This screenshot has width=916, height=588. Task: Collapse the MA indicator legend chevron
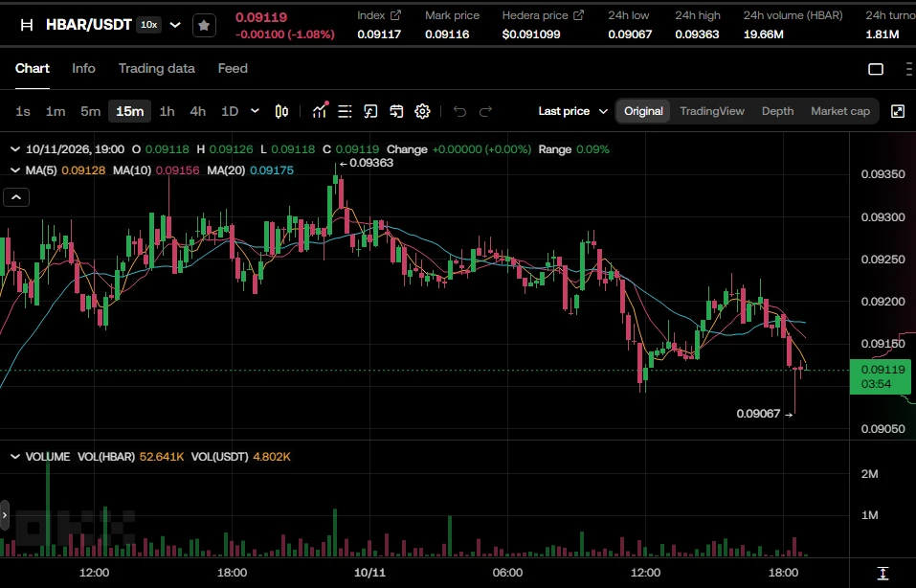15,170
